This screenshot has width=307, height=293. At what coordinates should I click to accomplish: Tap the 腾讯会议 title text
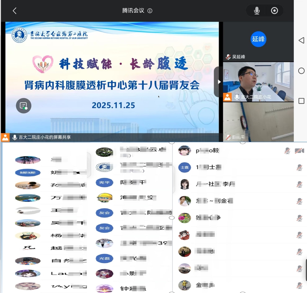click(x=133, y=11)
